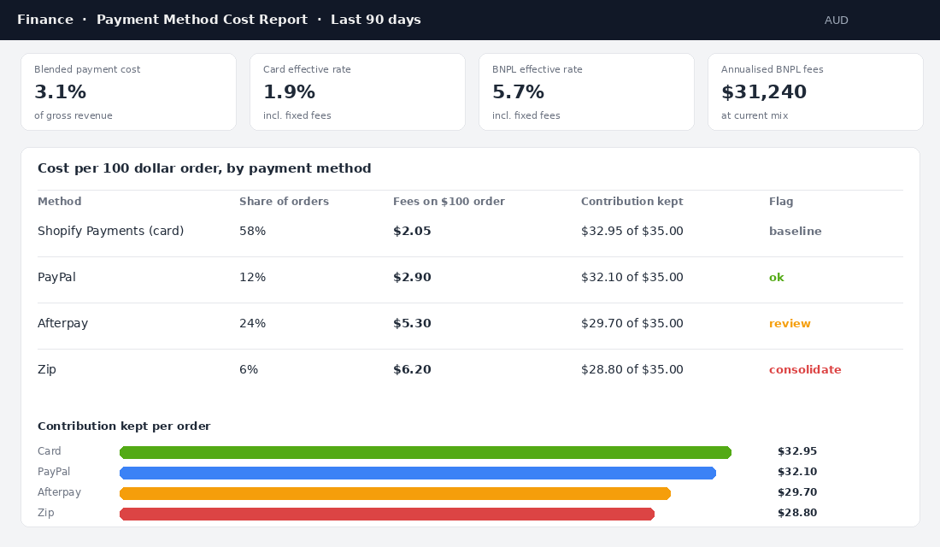The height and width of the screenshot is (547, 940).
Task: Click the Card label in the chart
Action: point(50,451)
